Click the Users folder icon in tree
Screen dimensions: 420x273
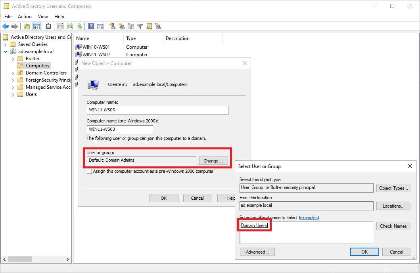(20, 94)
